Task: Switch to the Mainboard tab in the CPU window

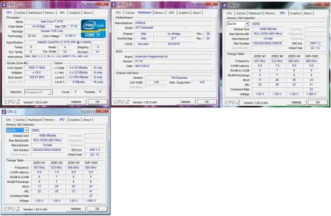Action: pos(35,12)
